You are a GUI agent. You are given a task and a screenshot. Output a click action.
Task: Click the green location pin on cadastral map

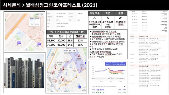[x=6, y=20]
